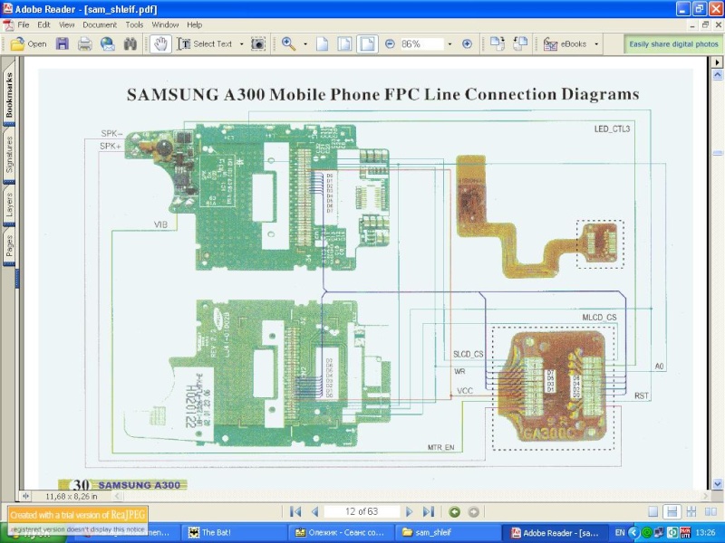Click the Adobe Reader taskbar button
This screenshot has height=543, width=725.
pyautogui.click(x=555, y=532)
